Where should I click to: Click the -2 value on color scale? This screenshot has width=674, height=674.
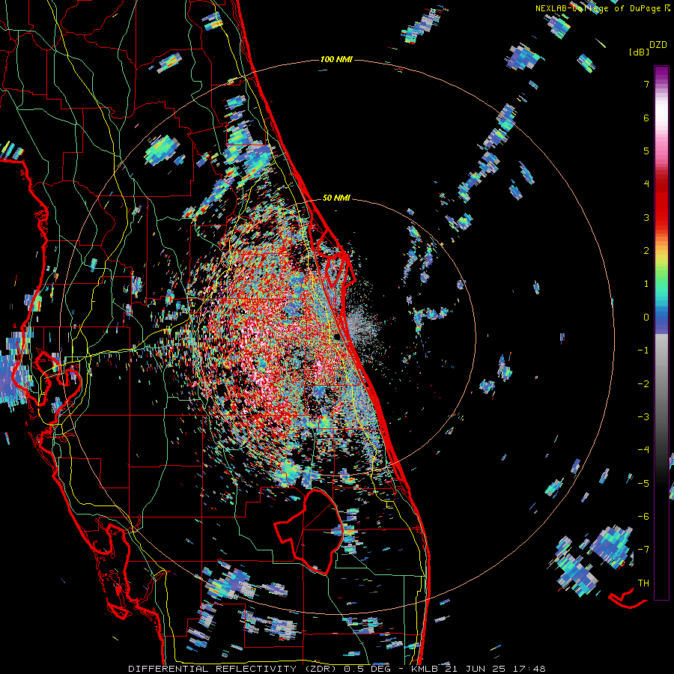pos(643,384)
